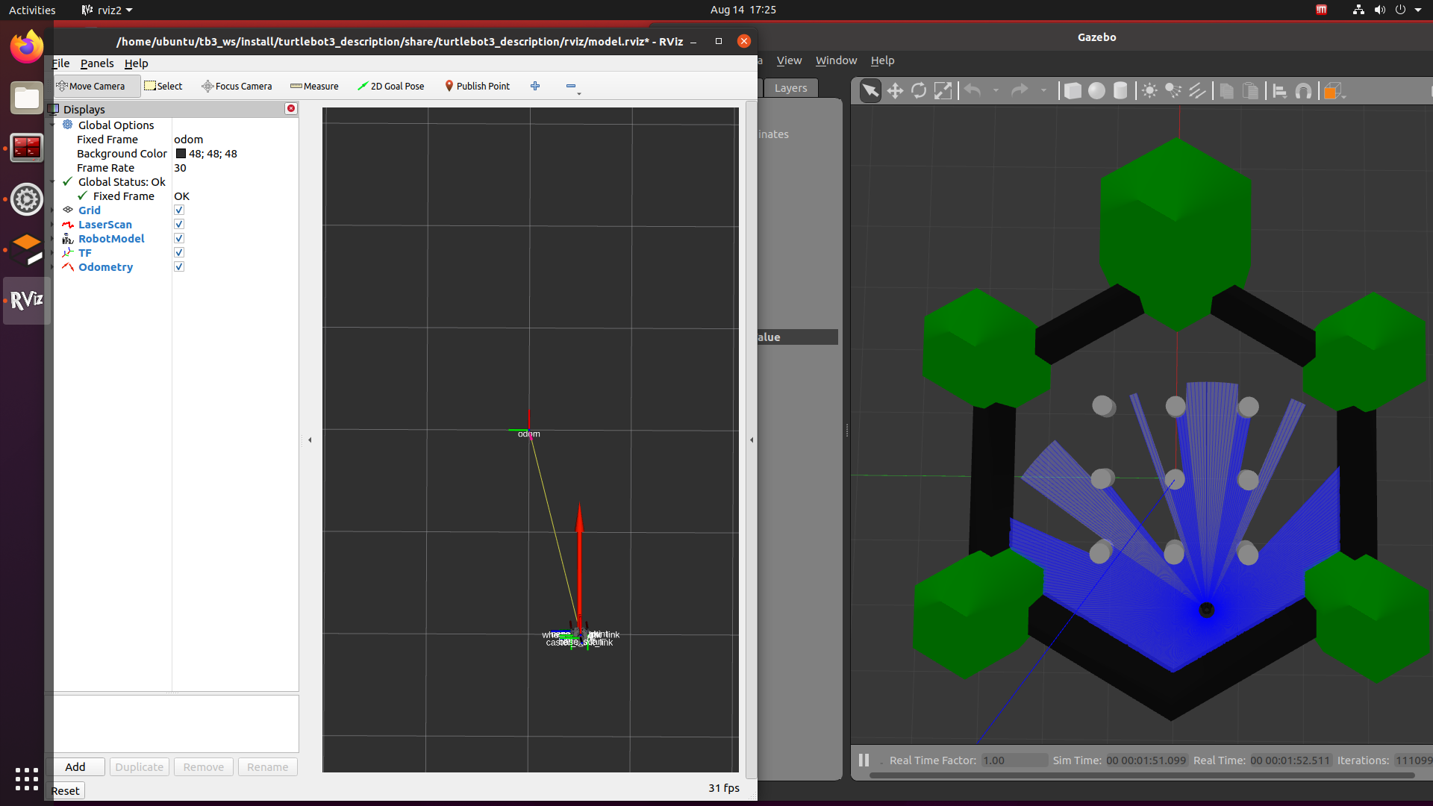Image resolution: width=1433 pixels, height=806 pixels.
Task: Collapse the right panel using arrow handle
Action: [752, 440]
